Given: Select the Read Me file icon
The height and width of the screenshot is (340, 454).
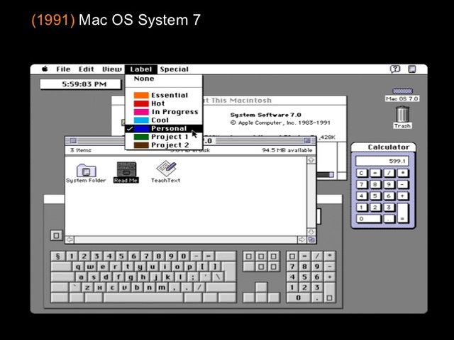Looking at the screenshot, I should (x=126, y=169).
